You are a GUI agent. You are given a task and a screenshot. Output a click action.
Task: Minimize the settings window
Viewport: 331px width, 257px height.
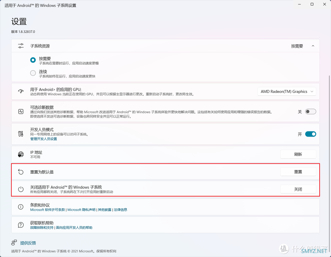tap(299, 4)
